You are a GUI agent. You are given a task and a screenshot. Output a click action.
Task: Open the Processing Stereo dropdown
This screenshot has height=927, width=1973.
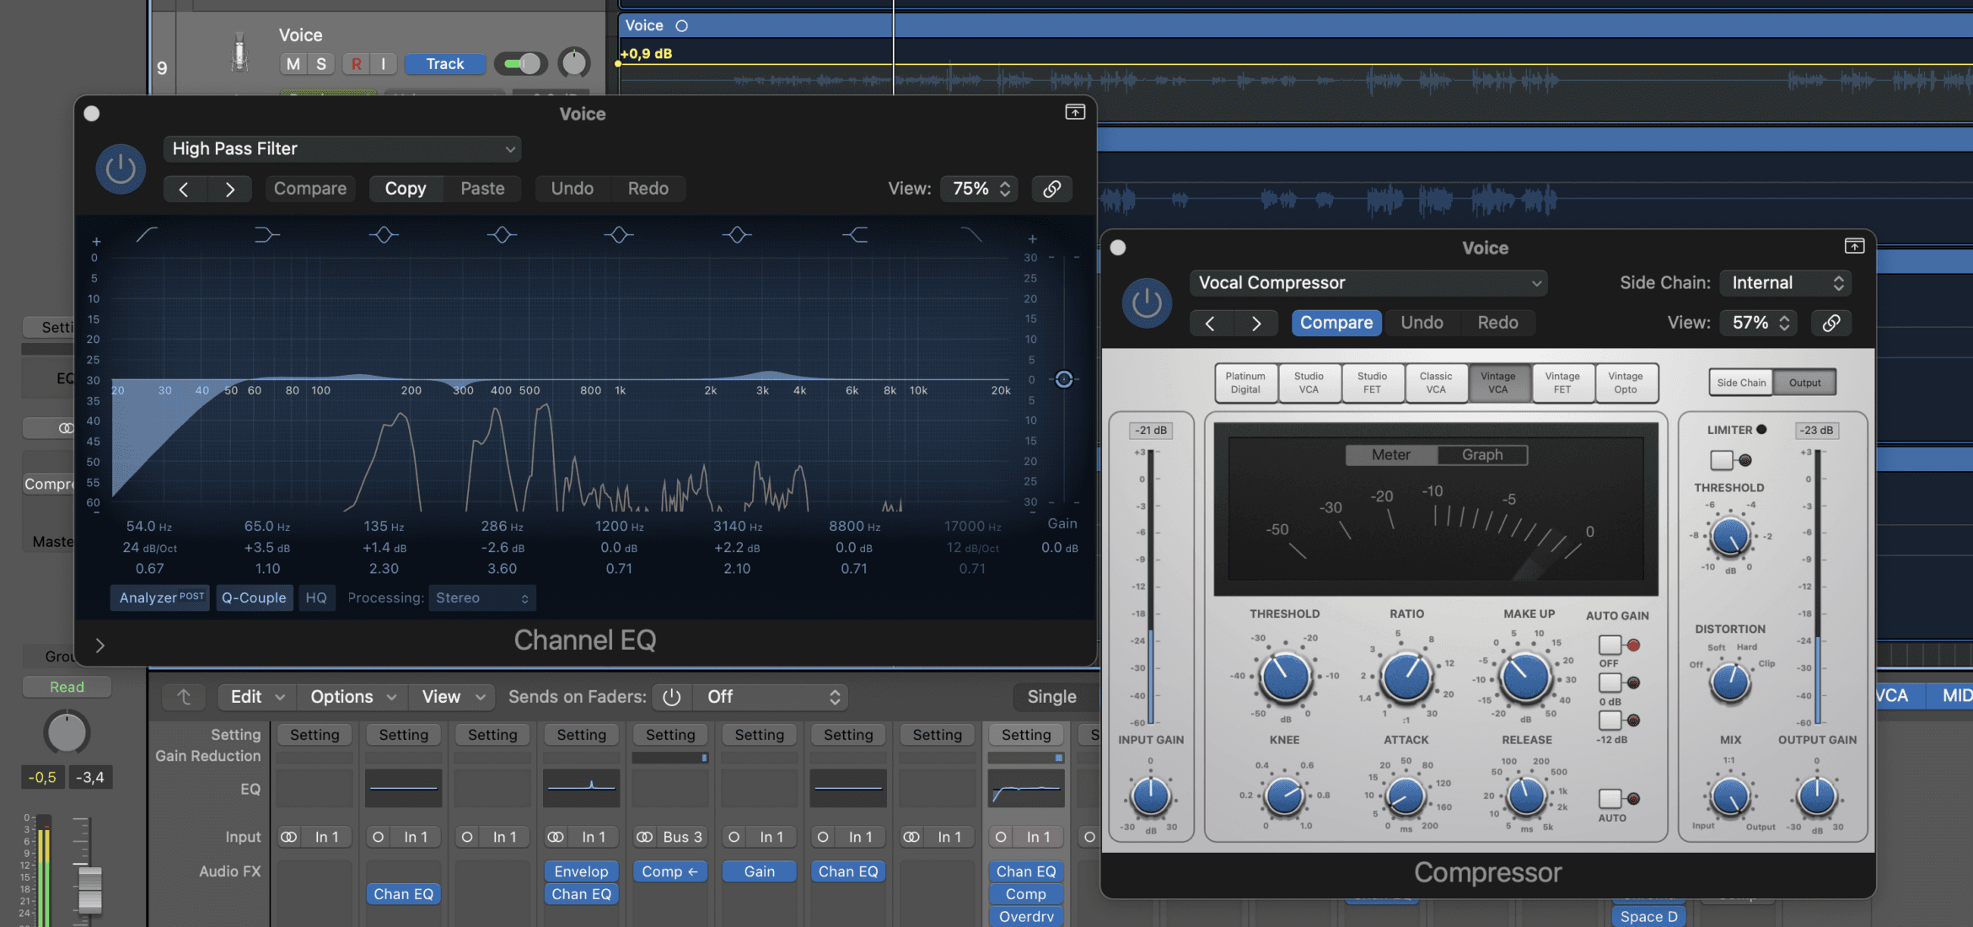[481, 597]
